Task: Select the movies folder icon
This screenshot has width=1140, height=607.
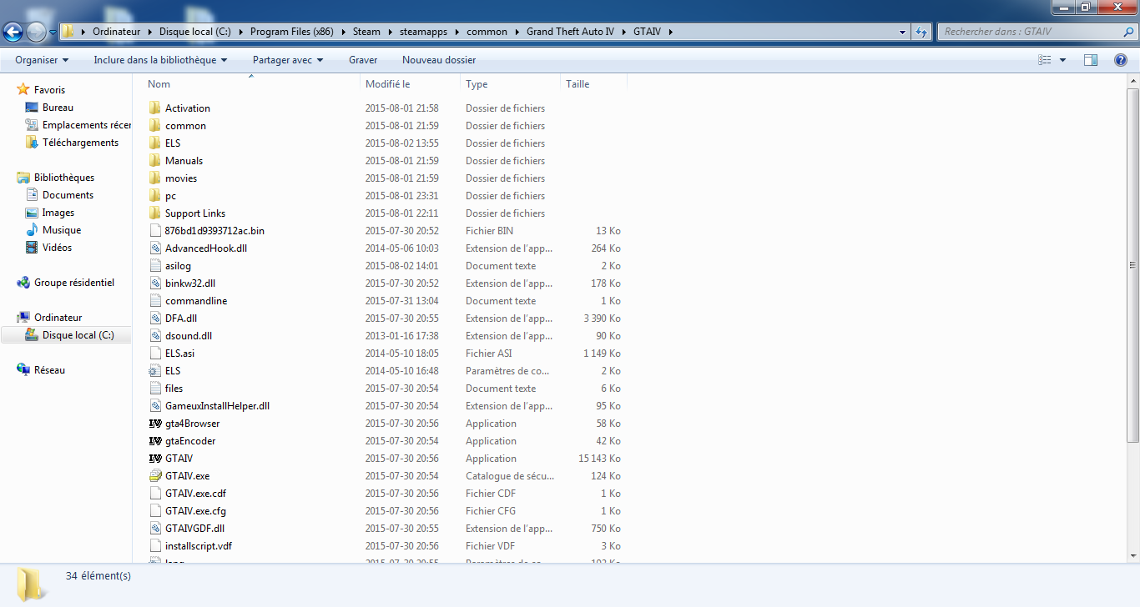Action: click(154, 178)
